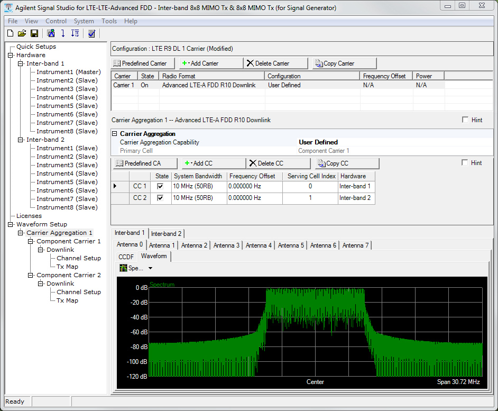498x411 pixels.
Task: Open the Spectrum view dropdown arrow
Action: [150, 268]
